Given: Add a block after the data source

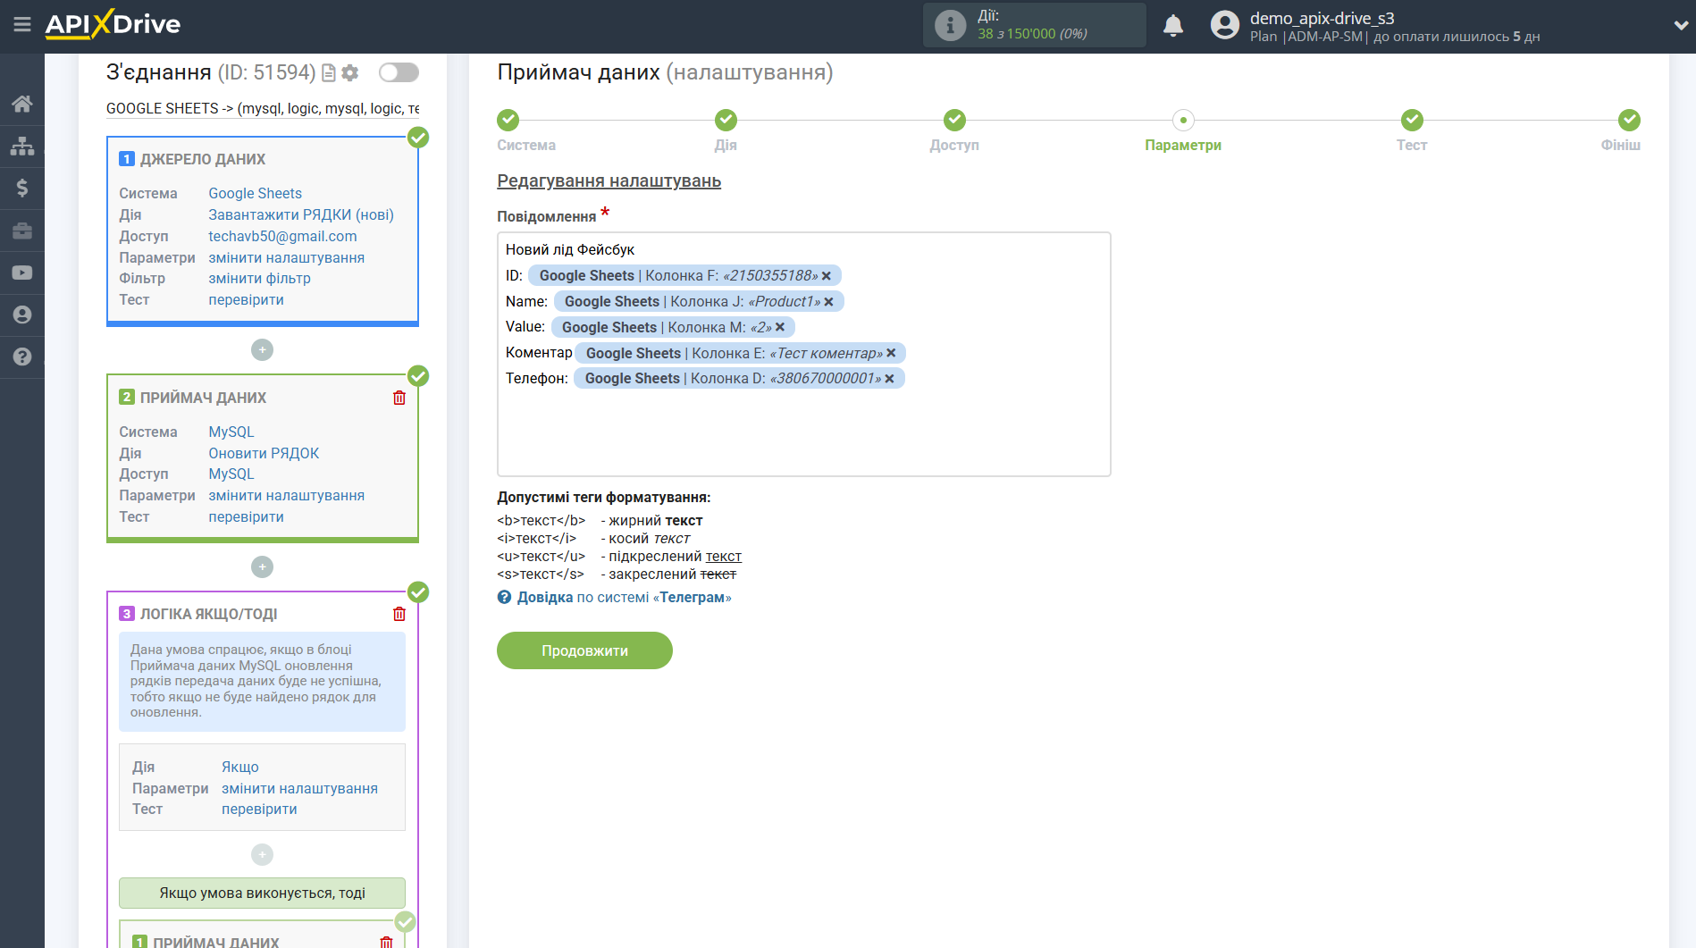Looking at the screenshot, I should pos(262,349).
